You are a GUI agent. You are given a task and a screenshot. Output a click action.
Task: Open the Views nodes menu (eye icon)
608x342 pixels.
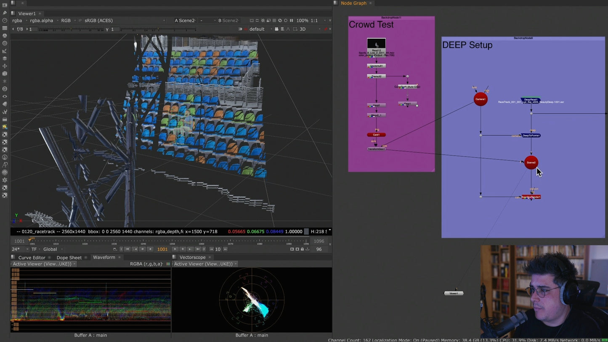(x=5, y=96)
